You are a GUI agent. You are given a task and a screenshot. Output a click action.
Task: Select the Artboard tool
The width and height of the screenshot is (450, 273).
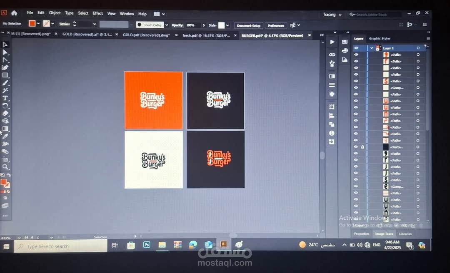coord(5,159)
